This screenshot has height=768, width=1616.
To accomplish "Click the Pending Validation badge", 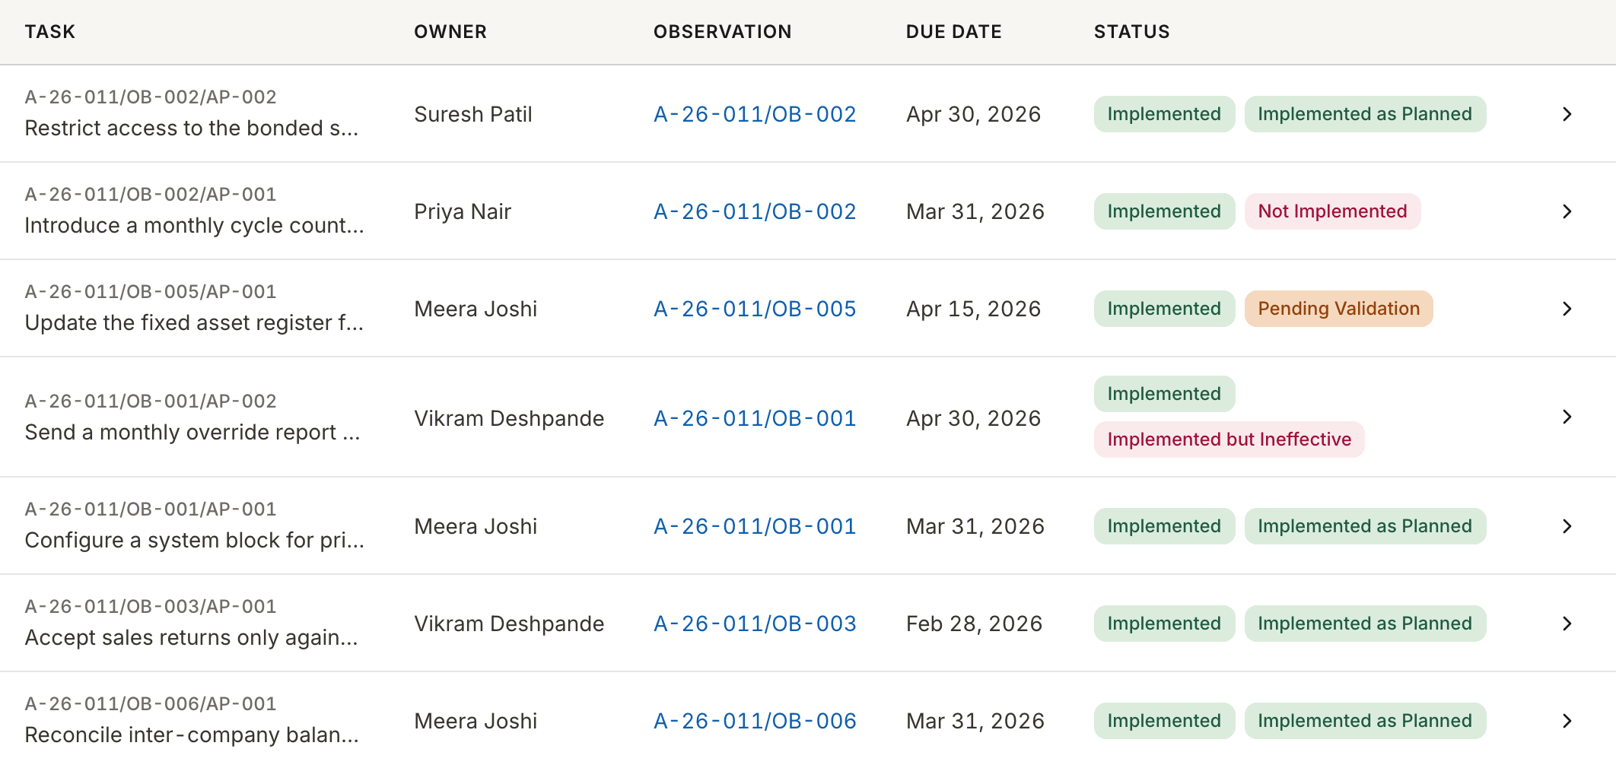I will tap(1338, 309).
